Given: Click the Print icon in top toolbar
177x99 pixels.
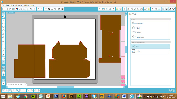Looking at the screenshot, I should click(x=21, y=9).
